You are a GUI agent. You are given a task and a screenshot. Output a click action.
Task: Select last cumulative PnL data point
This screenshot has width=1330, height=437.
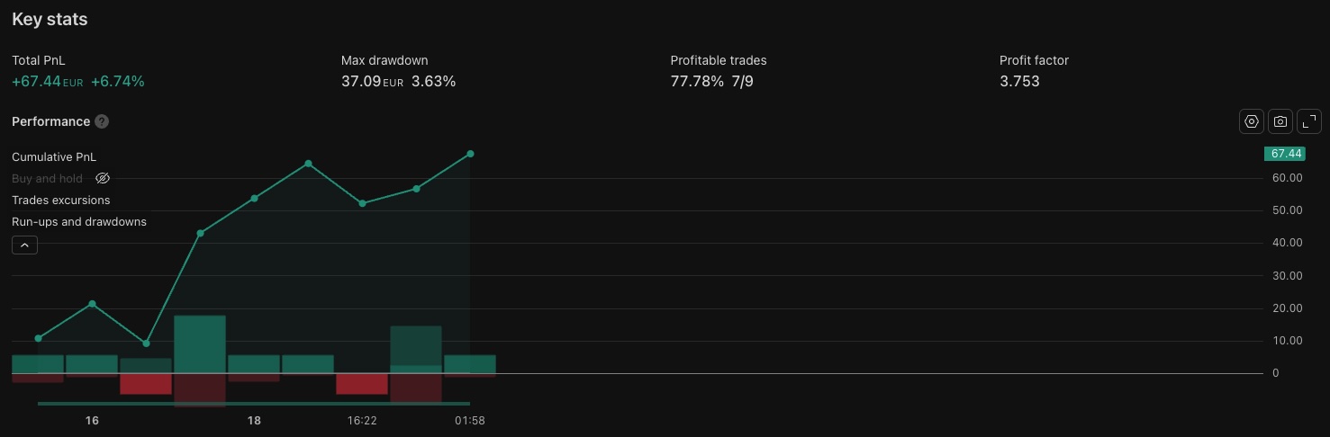[x=470, y=154]
